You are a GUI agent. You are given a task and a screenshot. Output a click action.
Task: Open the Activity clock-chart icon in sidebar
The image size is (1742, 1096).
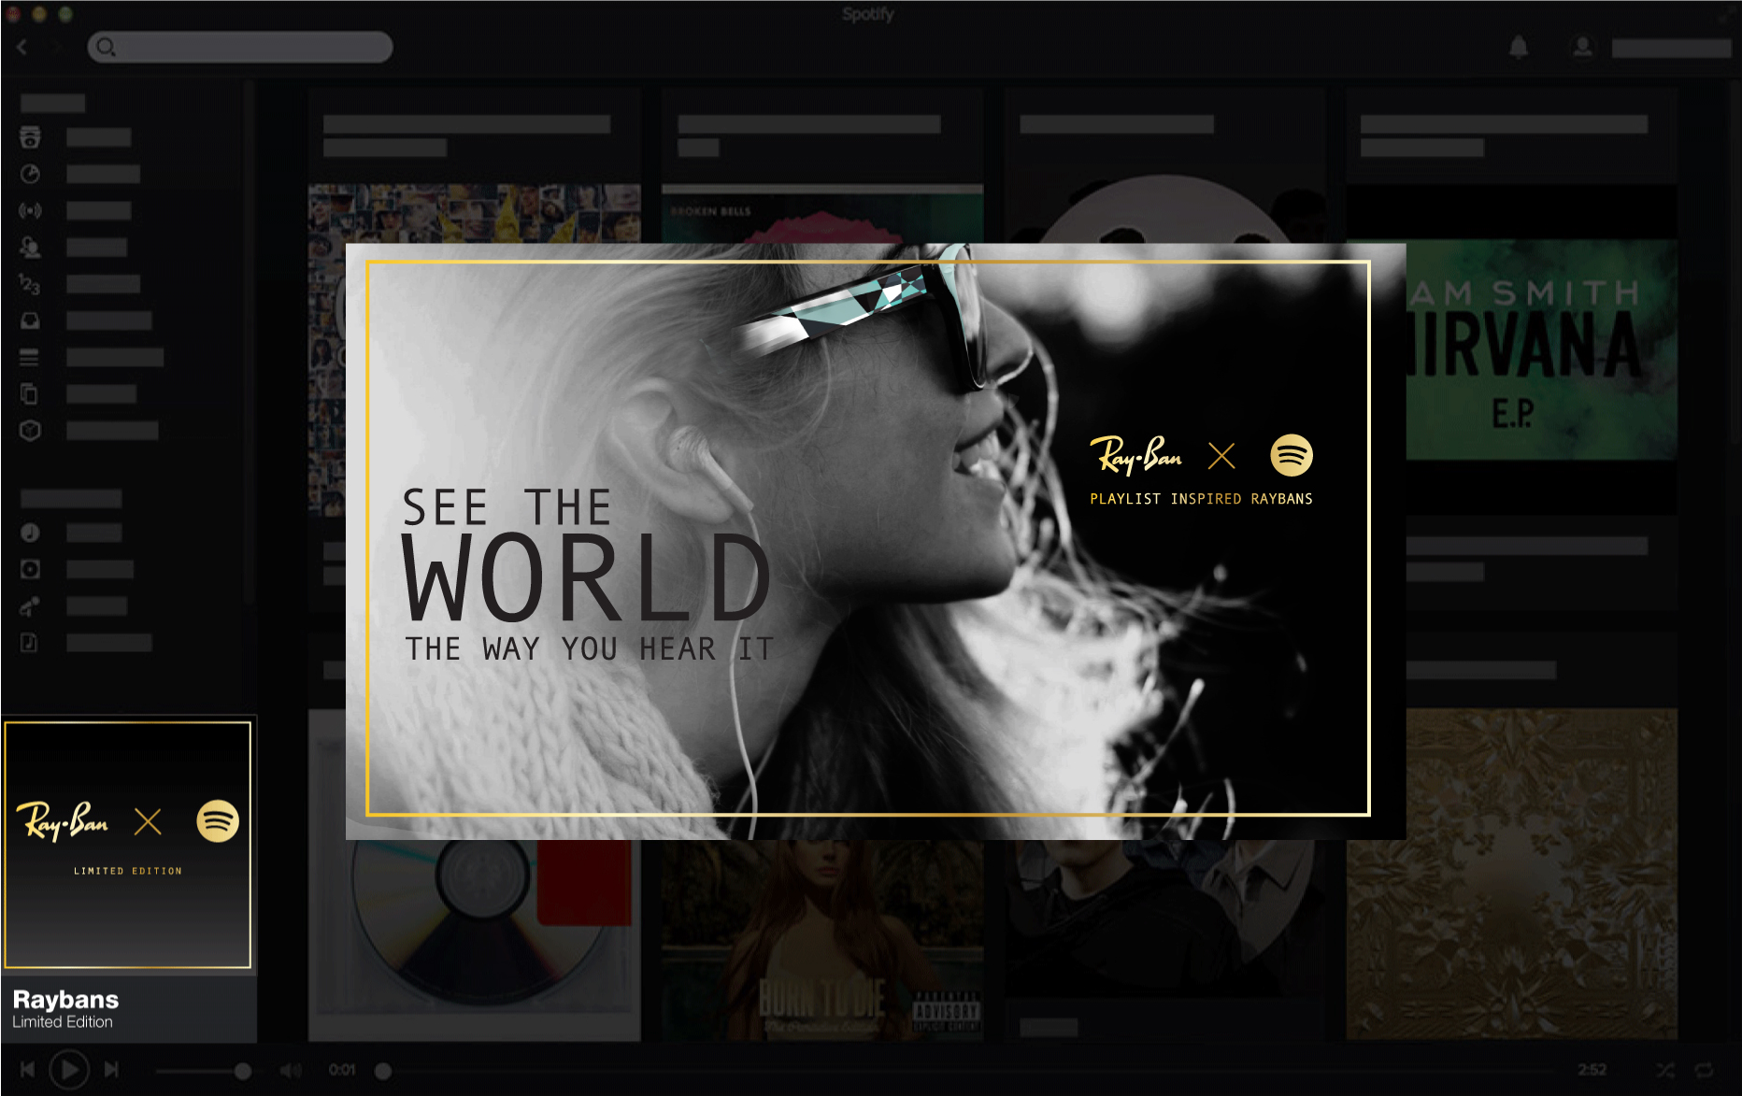pyautogui.click(x=30, y=174)
